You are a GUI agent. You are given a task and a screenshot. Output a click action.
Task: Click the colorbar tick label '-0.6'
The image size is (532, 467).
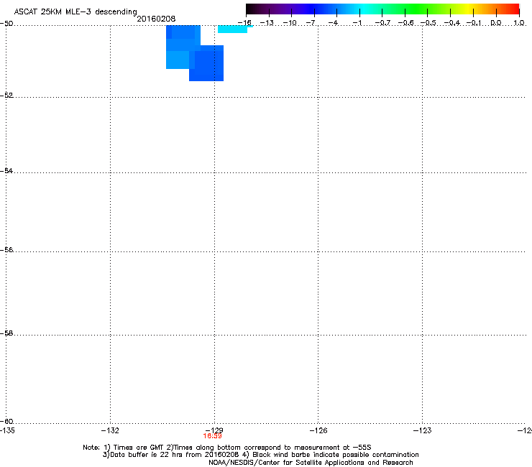pyautogui.click(x=405, y=23)
